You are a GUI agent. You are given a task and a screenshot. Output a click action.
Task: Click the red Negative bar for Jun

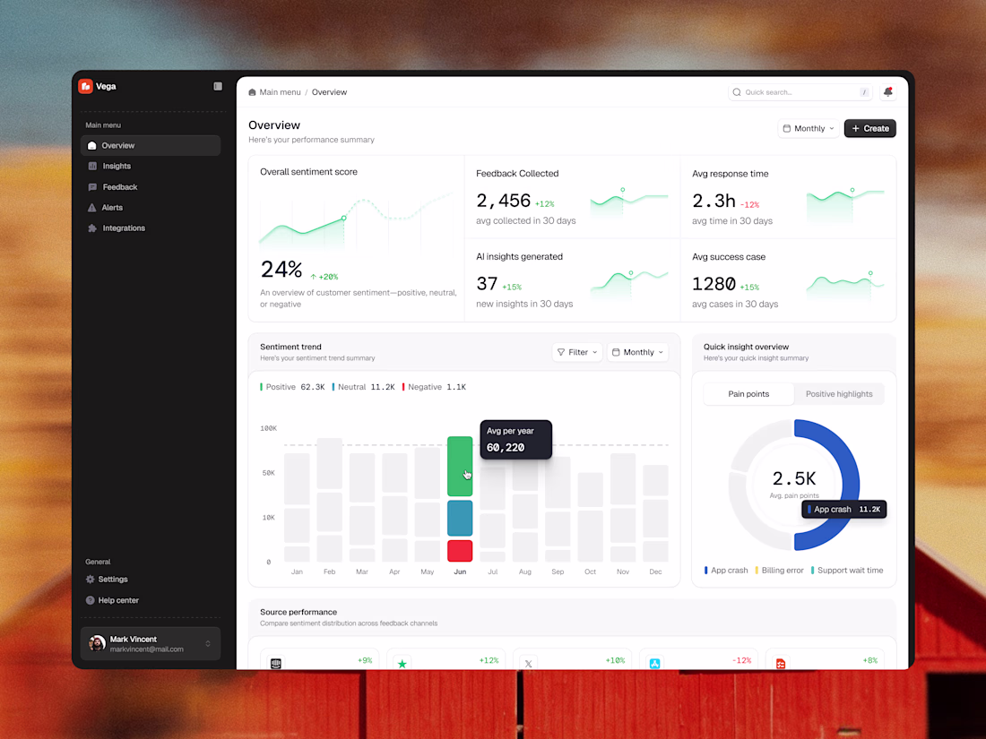pos(460,551)
